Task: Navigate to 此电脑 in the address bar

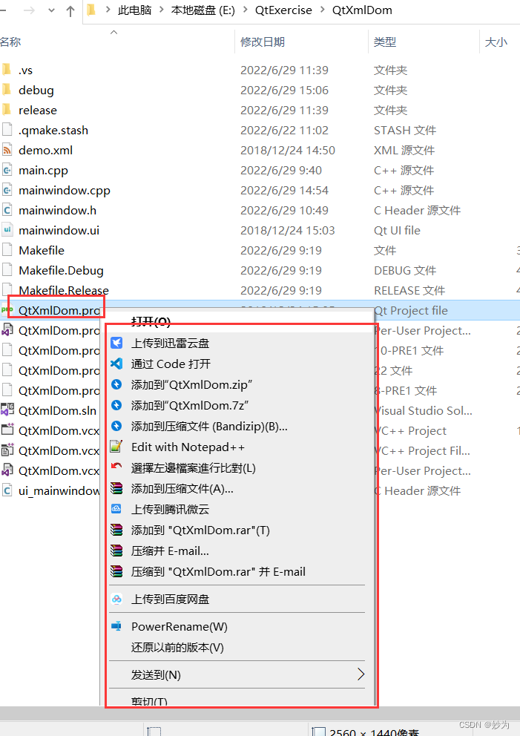Action: tap(134, 10)
